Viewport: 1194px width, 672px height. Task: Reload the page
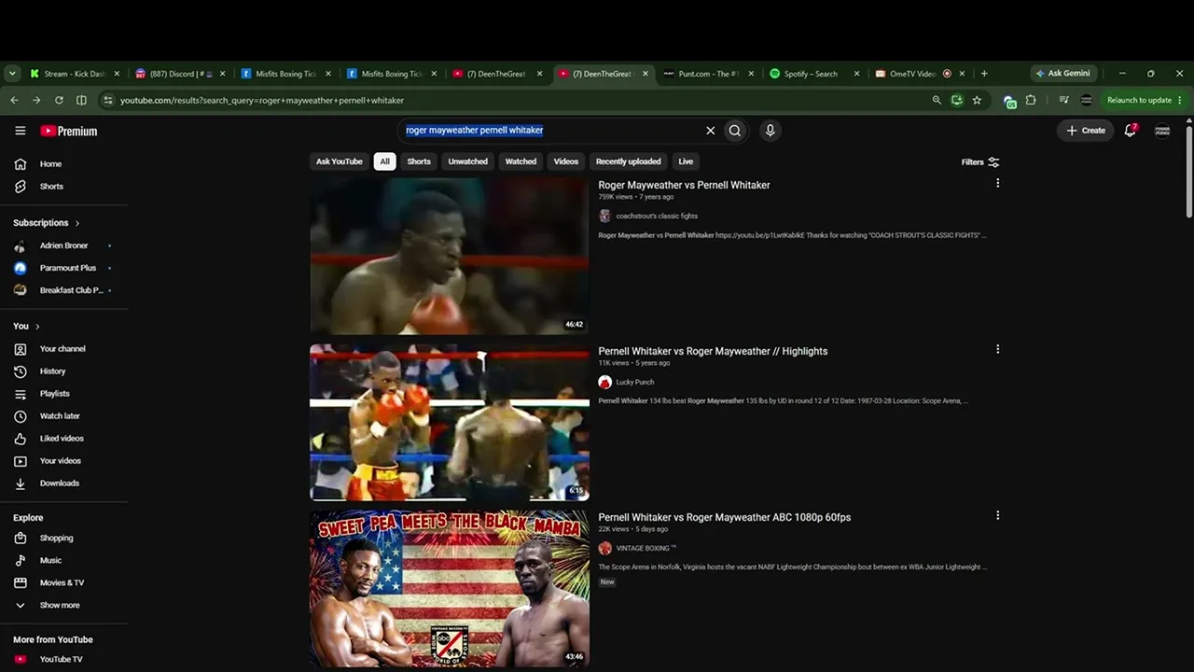[59, 100]
